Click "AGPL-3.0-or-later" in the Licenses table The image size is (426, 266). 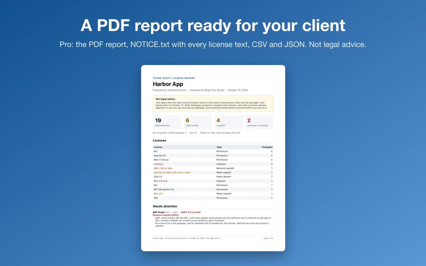tap(163, 168)
